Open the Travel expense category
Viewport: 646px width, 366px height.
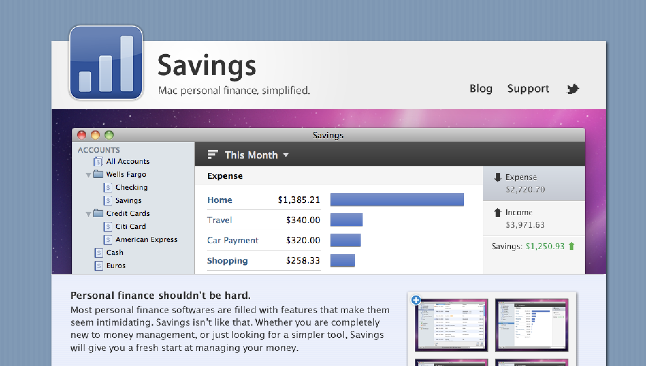tap(219, 220)
